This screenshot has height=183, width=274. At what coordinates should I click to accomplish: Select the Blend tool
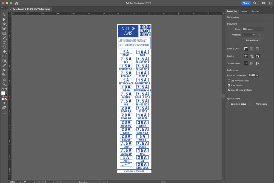(x=4, y=75)
